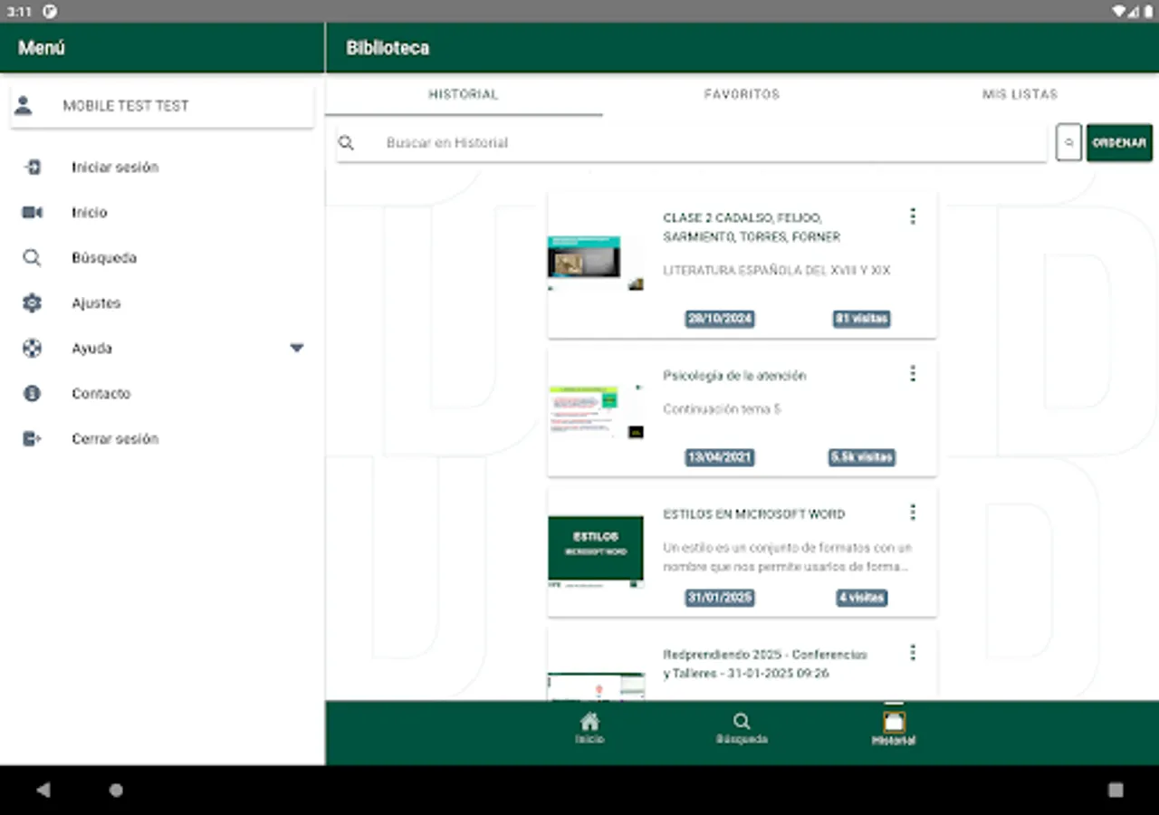
Task: Expand the Ayuda dropdown arrow
Action: click(296, 349)
